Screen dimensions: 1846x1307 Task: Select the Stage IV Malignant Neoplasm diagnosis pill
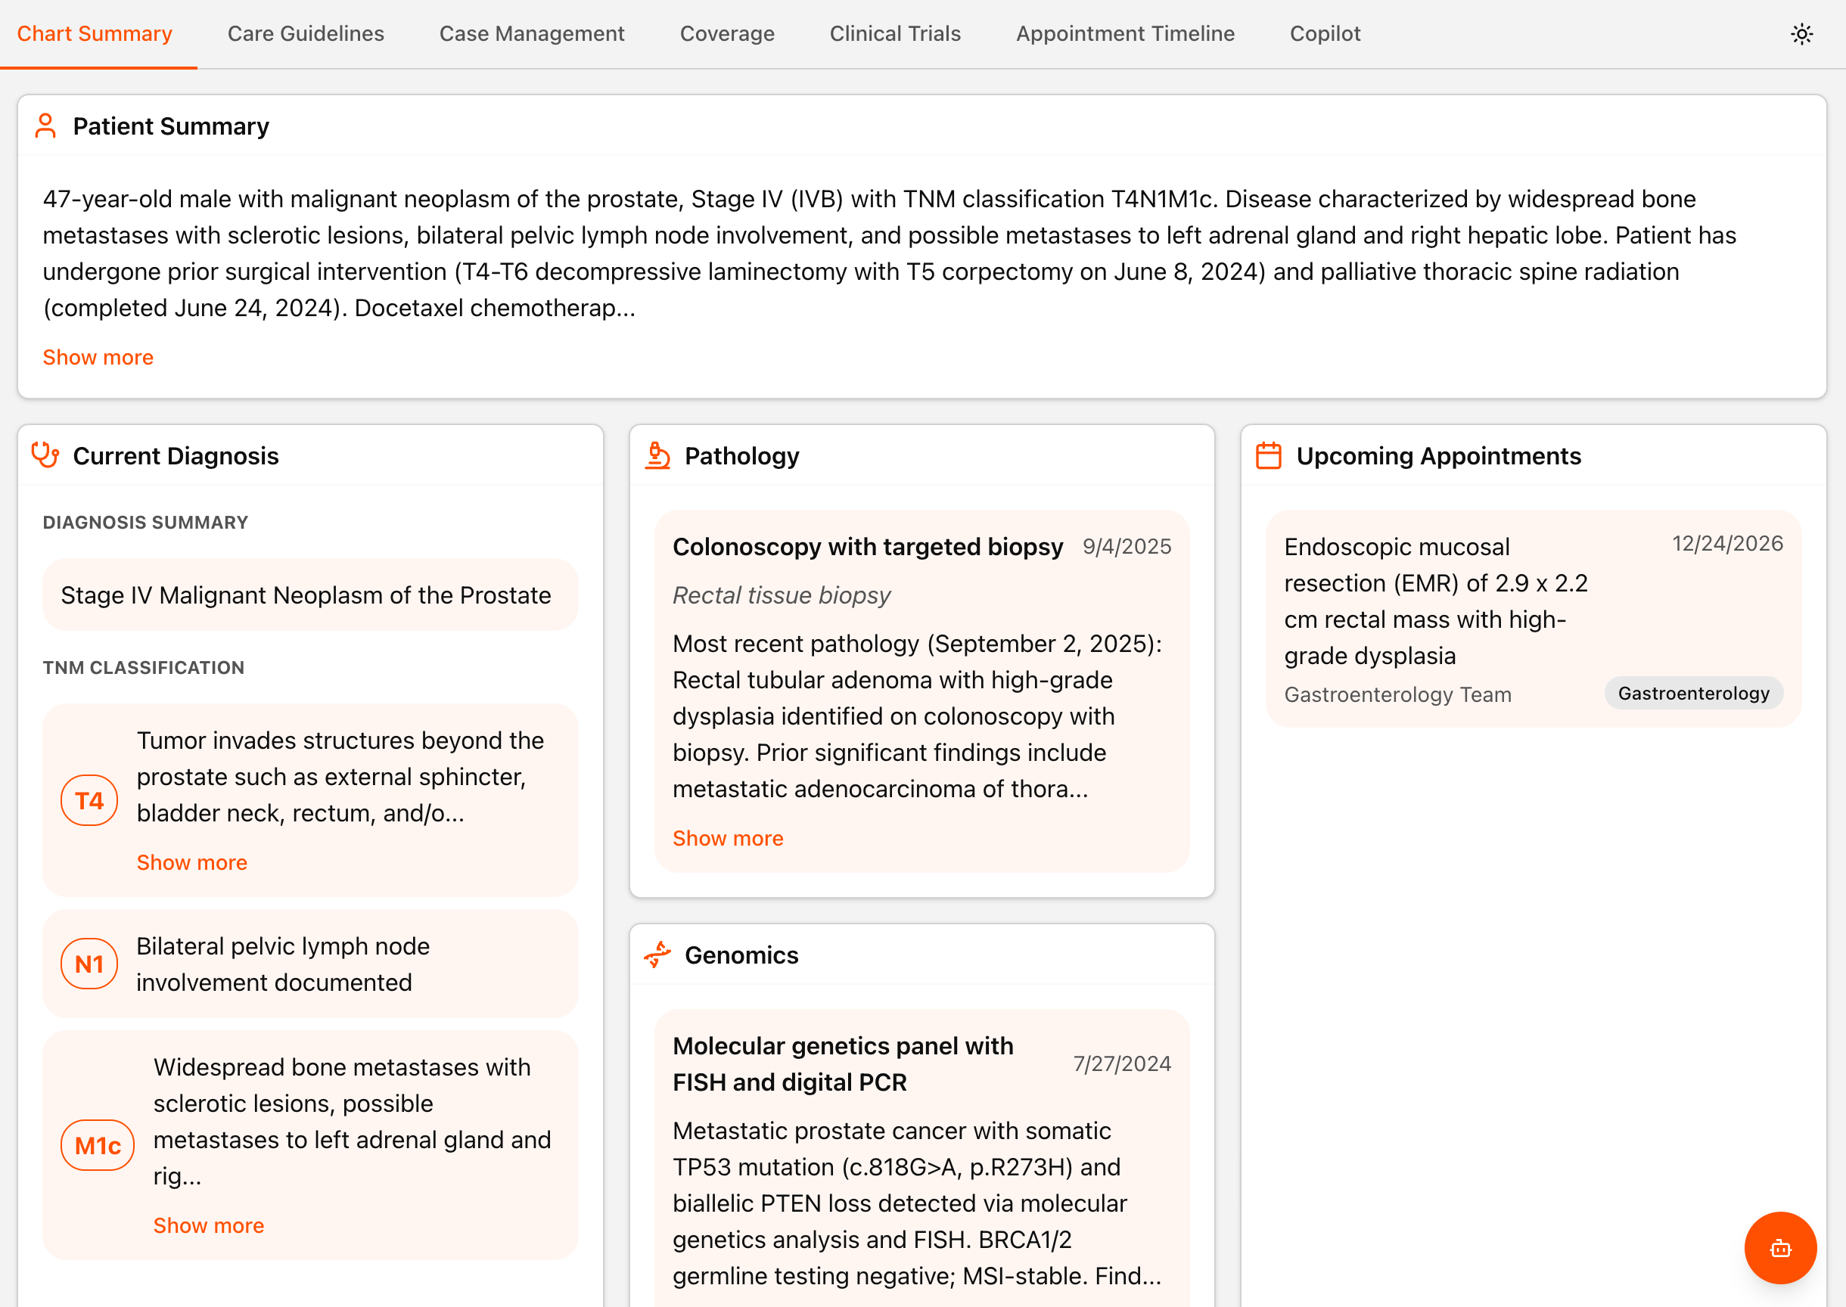pos(310,595)
